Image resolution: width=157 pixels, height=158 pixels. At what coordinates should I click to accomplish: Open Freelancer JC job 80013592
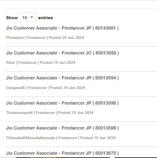[62, 53]
